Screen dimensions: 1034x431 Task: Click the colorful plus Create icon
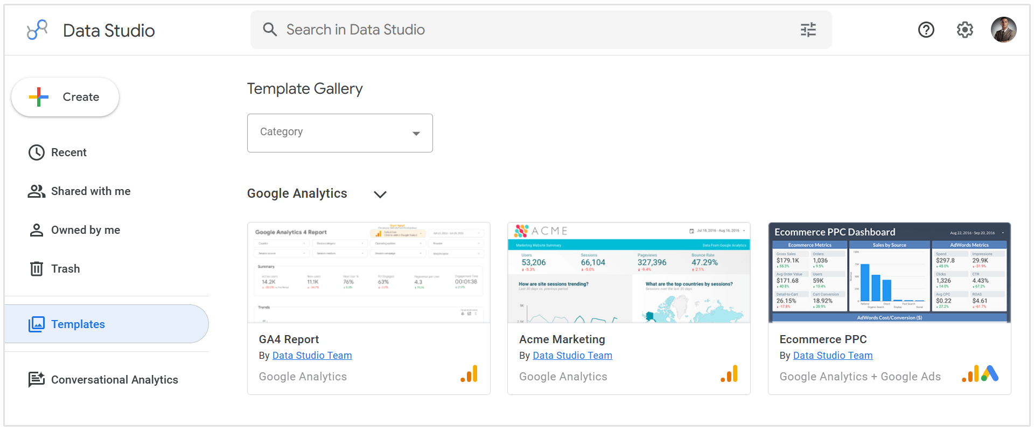pos(39,97)
